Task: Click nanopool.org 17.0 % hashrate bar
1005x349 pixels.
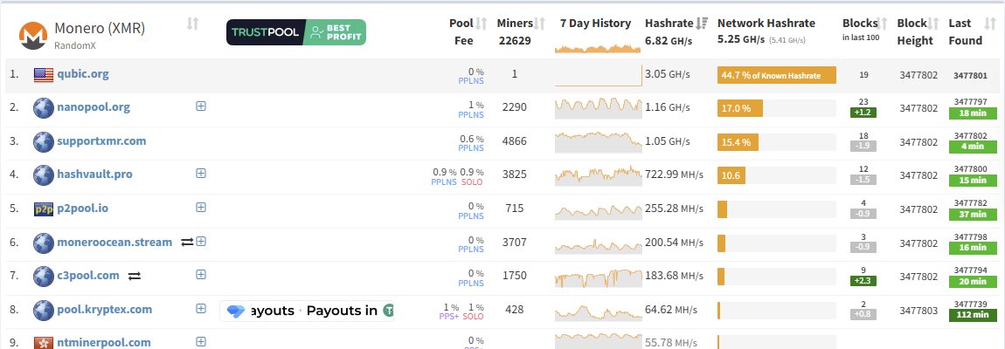Action: [x=740, y=108]
